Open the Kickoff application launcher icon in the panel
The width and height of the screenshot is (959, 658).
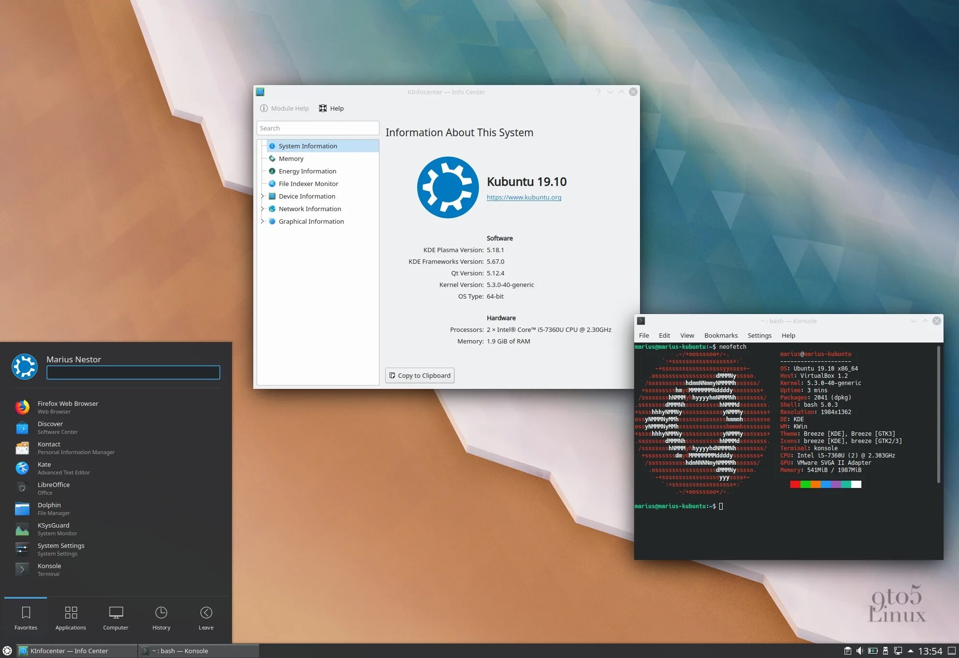(x=7, y=651)
